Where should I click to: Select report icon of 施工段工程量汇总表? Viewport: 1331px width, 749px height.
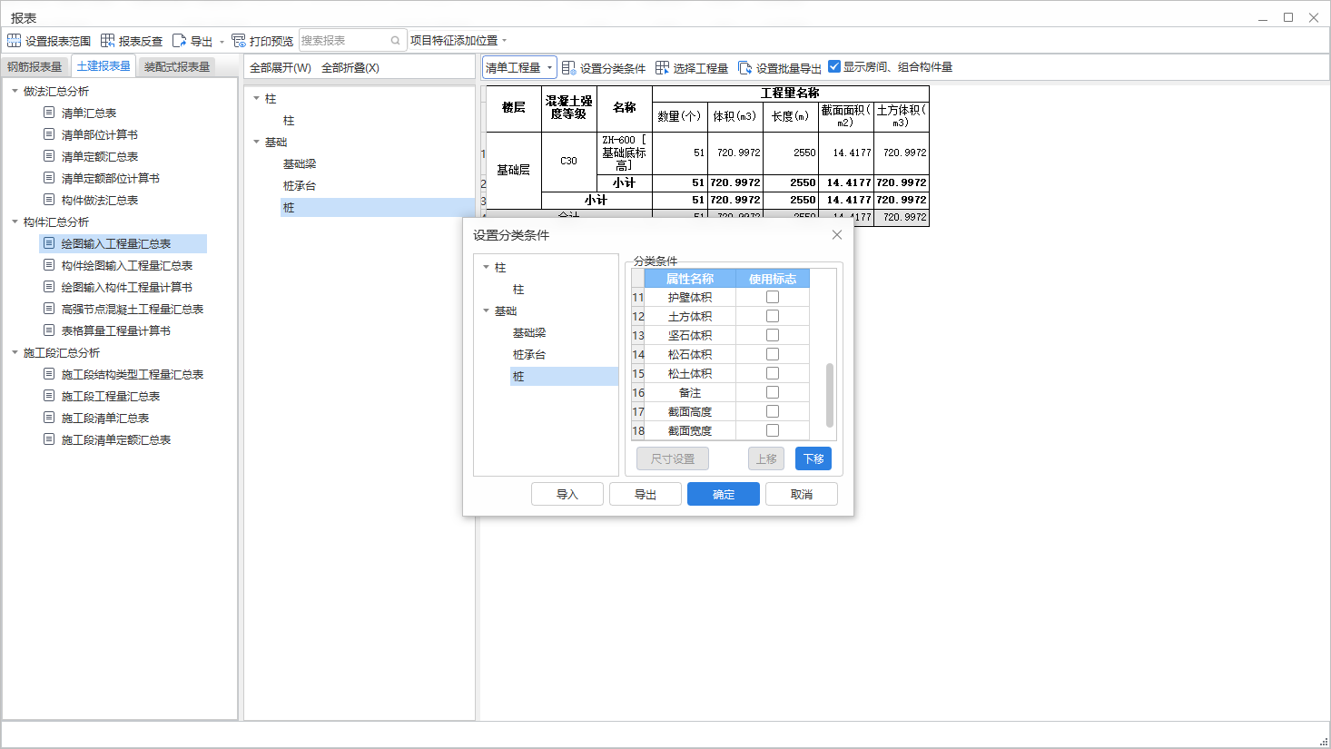tap(49, 396)
